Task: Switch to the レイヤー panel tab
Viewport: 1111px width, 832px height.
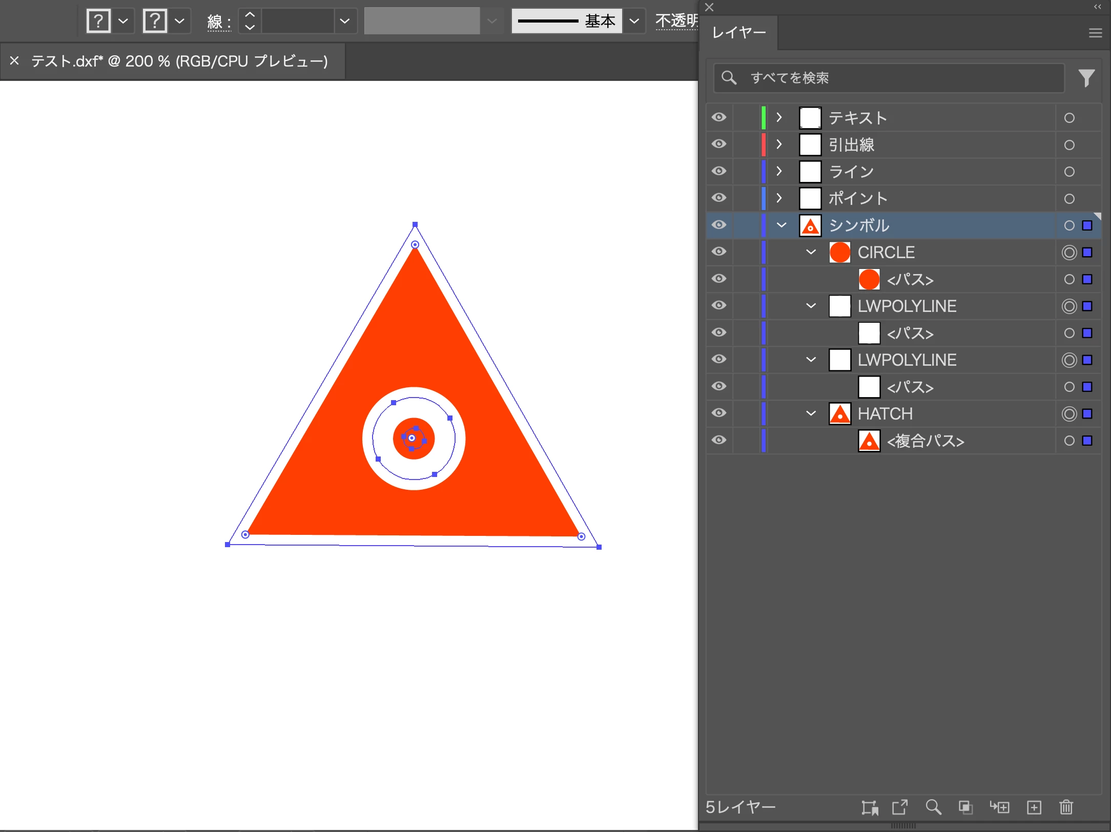Action: pos(739,33)
